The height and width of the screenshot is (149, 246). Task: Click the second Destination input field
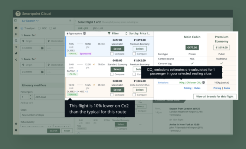point(55,65)
